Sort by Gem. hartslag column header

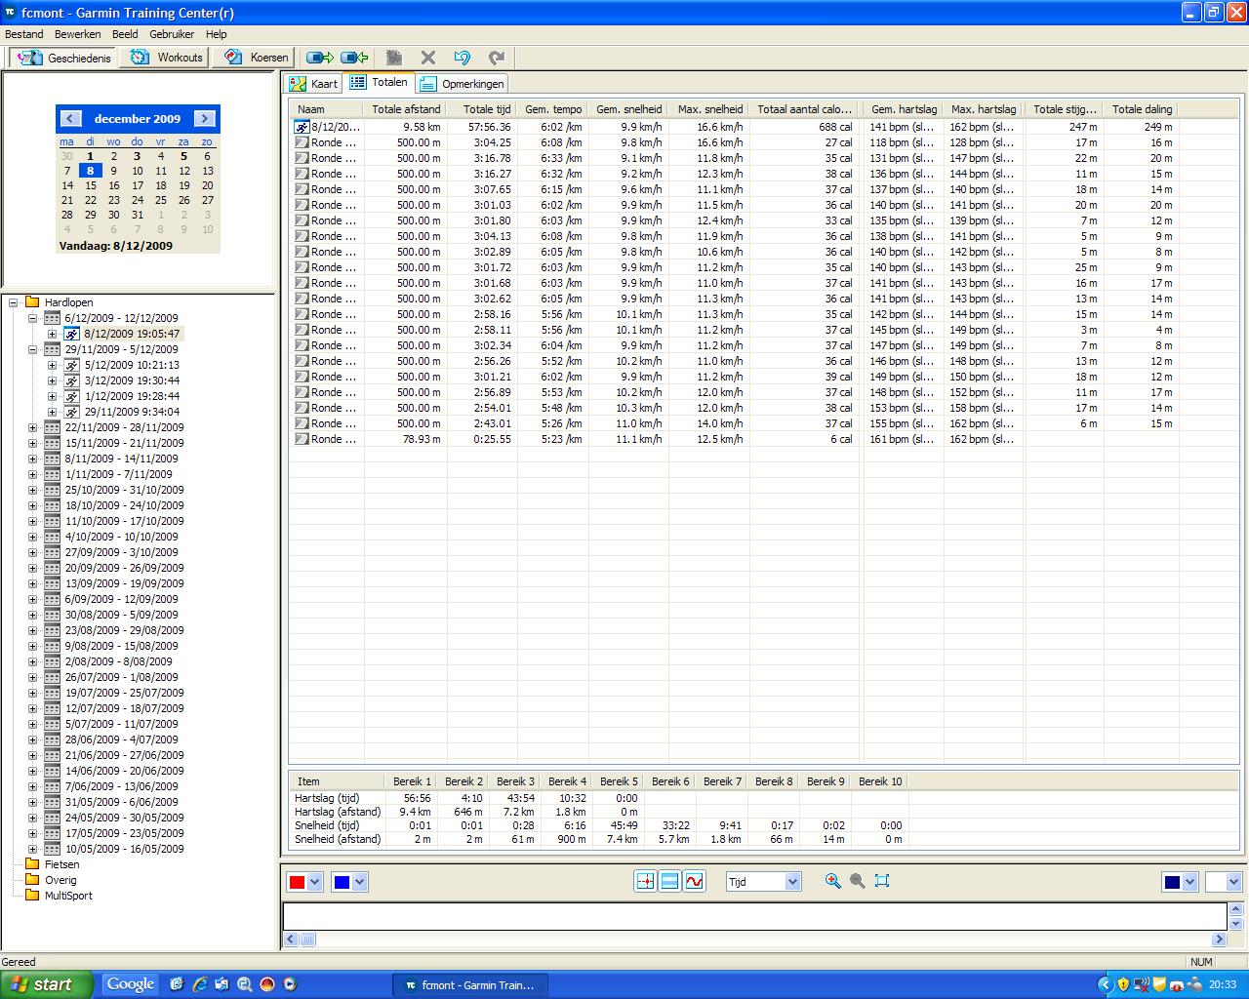(x=904, y=109)
